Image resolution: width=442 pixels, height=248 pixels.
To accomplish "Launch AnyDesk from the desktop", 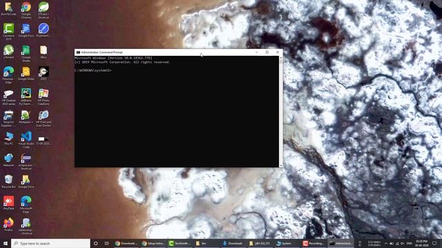I will tap(8, 203).
